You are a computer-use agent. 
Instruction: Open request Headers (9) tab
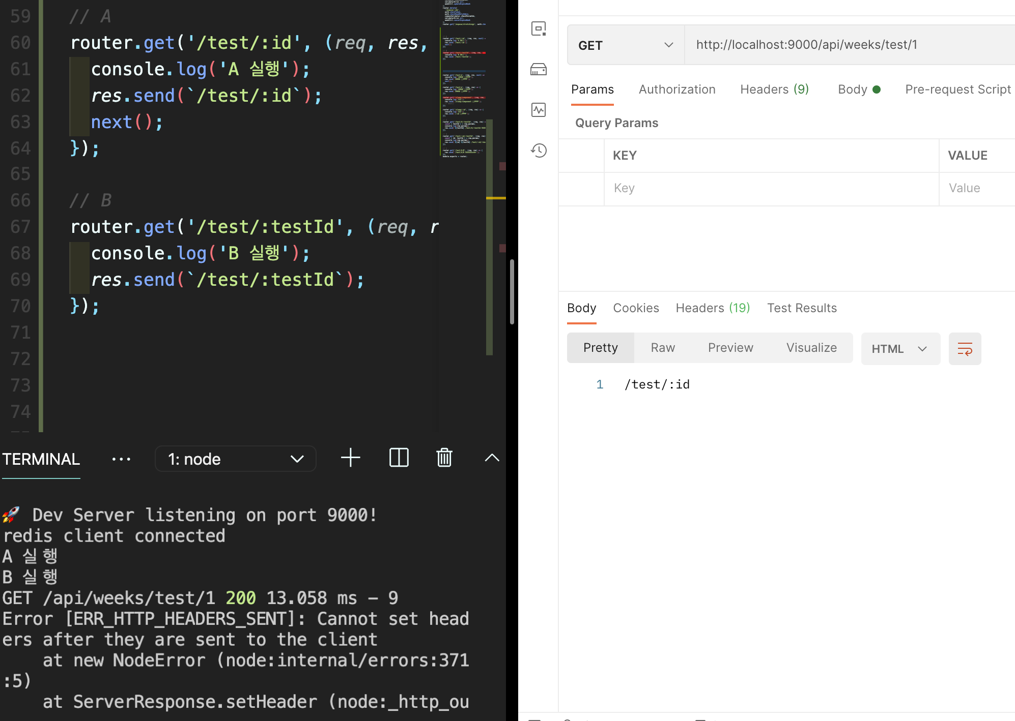(x=774, y=89)
